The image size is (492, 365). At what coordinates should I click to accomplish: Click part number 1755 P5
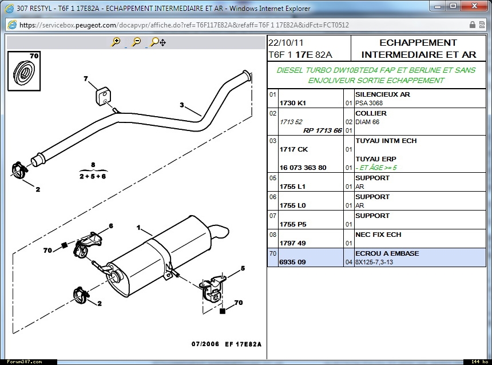[x=293, y=224]
